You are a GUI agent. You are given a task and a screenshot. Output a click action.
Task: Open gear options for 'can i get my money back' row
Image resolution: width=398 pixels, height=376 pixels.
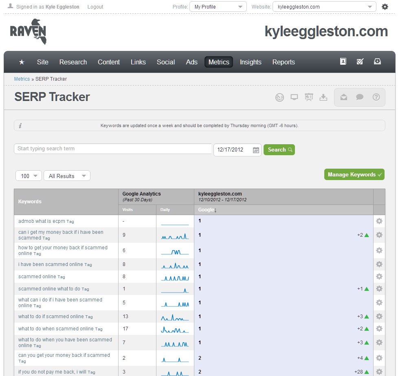tap(379, 235)
